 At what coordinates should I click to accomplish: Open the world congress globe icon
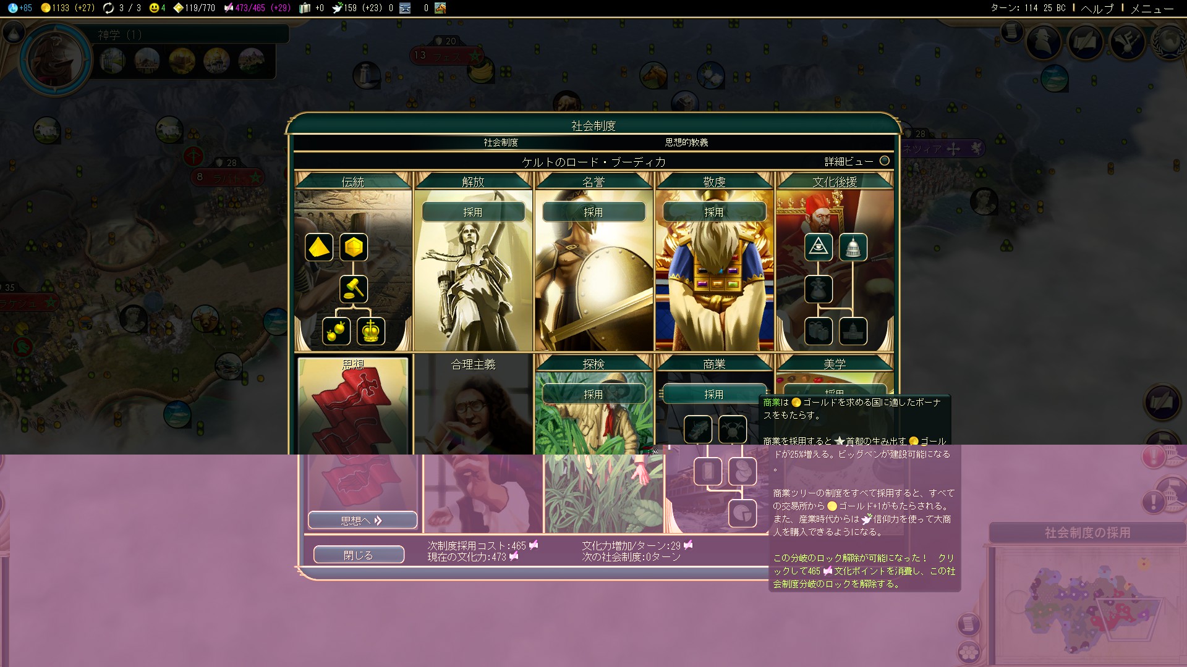pyautogui.click(x=1168, y=42)
